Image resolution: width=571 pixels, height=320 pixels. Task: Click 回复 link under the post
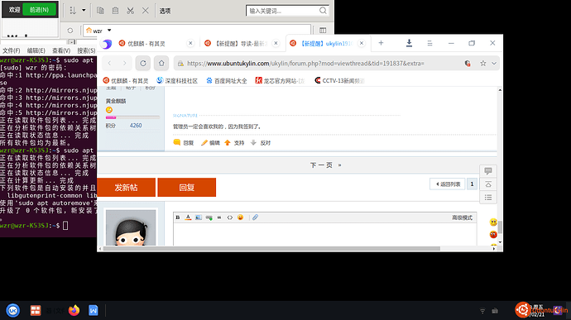point(184,143)
